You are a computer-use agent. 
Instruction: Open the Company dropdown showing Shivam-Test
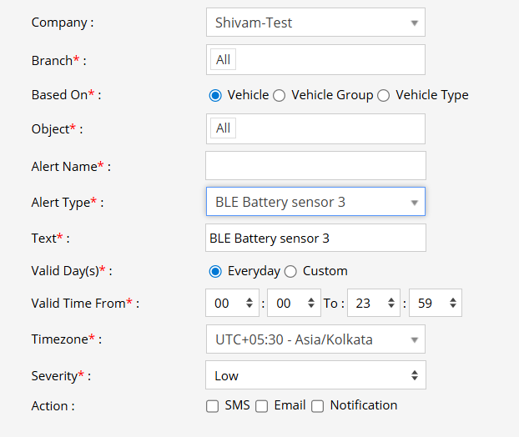click(315, 23)
